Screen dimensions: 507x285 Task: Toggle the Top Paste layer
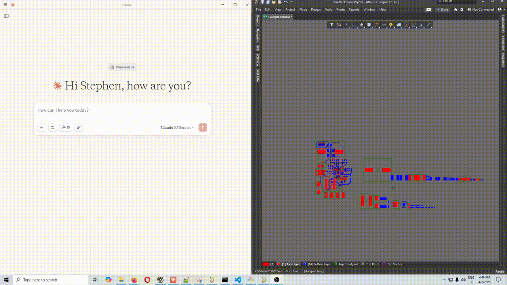tap(370, 264)
